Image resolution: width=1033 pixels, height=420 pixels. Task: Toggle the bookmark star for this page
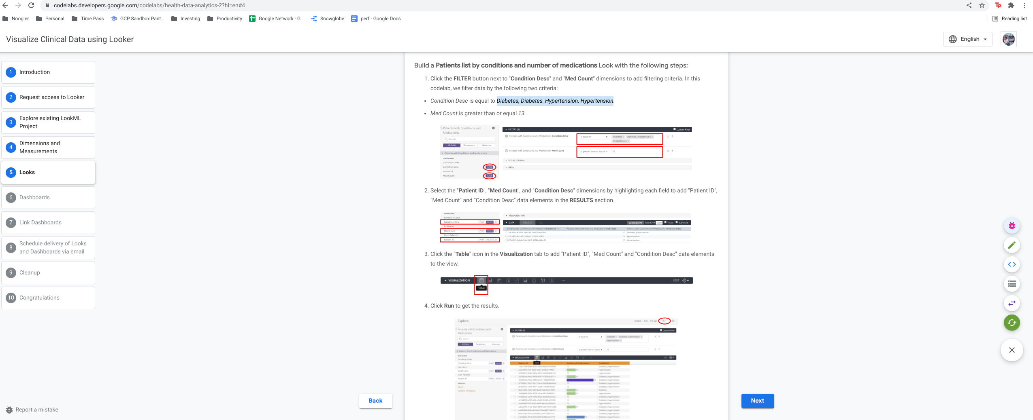click(982, 5)
